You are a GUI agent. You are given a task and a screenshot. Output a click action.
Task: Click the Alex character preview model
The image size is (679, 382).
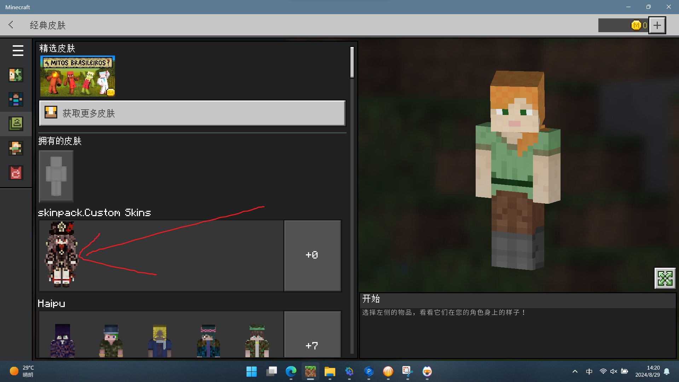click(518, 170)
